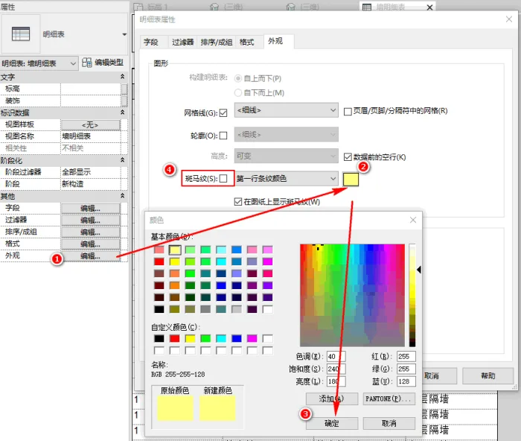This screenshot has width=521, height=441.
Task: Select the cyan custom color swatch
Action: (221, 338)
